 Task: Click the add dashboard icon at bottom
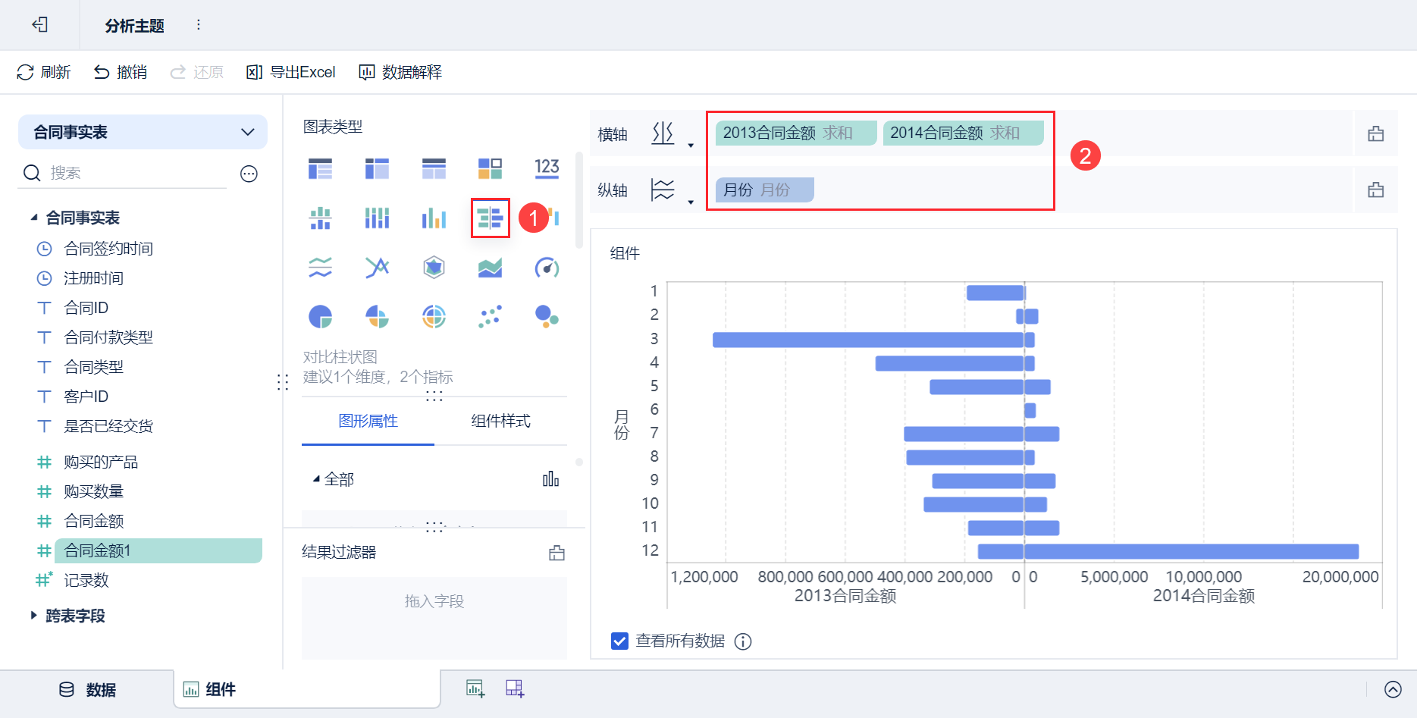pos(515,688)
